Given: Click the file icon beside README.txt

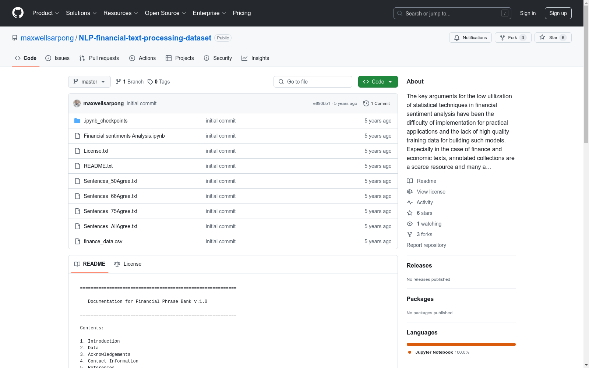Looking at the screenshot, I should 77,166.
